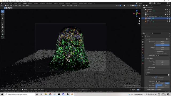The height and width of the screenshot is (96, 171).
Task: Switch to the Modeling workspace tab
Action: [30, 3]
